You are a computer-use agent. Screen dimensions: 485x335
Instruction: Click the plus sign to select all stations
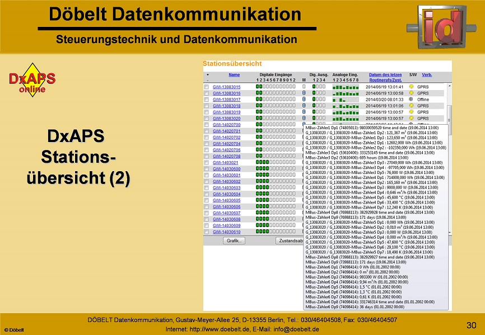click(207, 74)
